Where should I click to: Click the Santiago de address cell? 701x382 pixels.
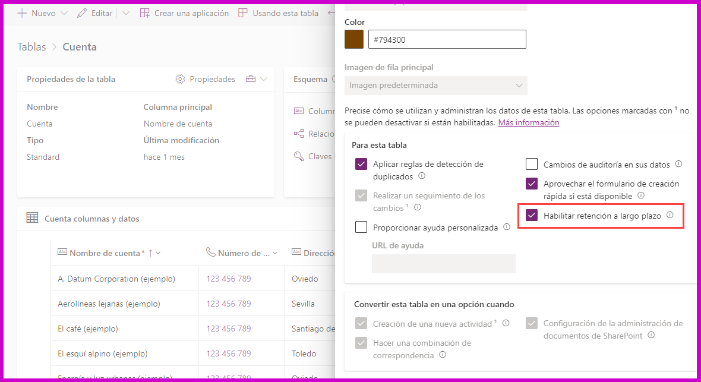coord(314,329)
